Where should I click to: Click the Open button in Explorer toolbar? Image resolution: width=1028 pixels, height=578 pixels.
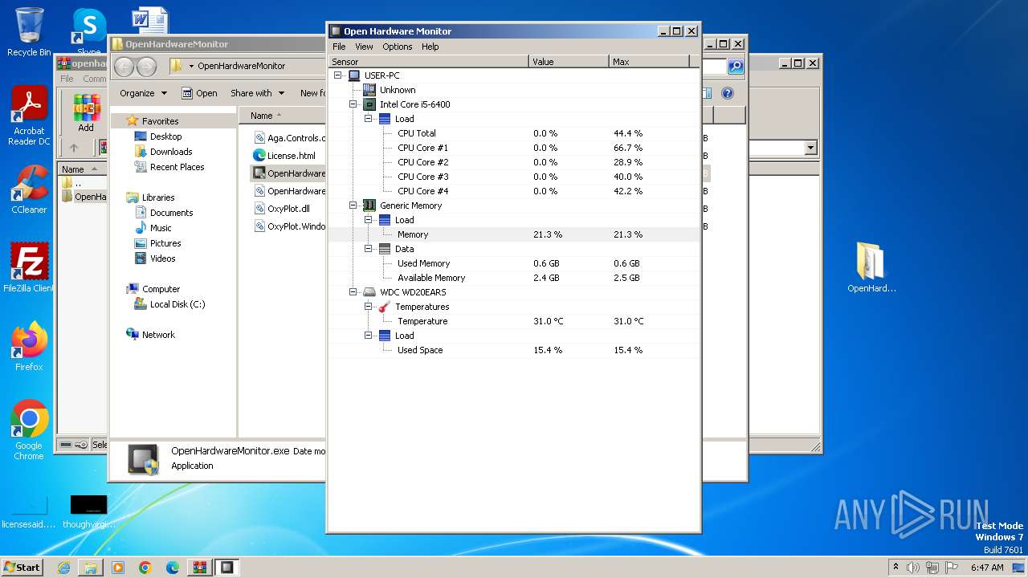click(x=199, y=93)
